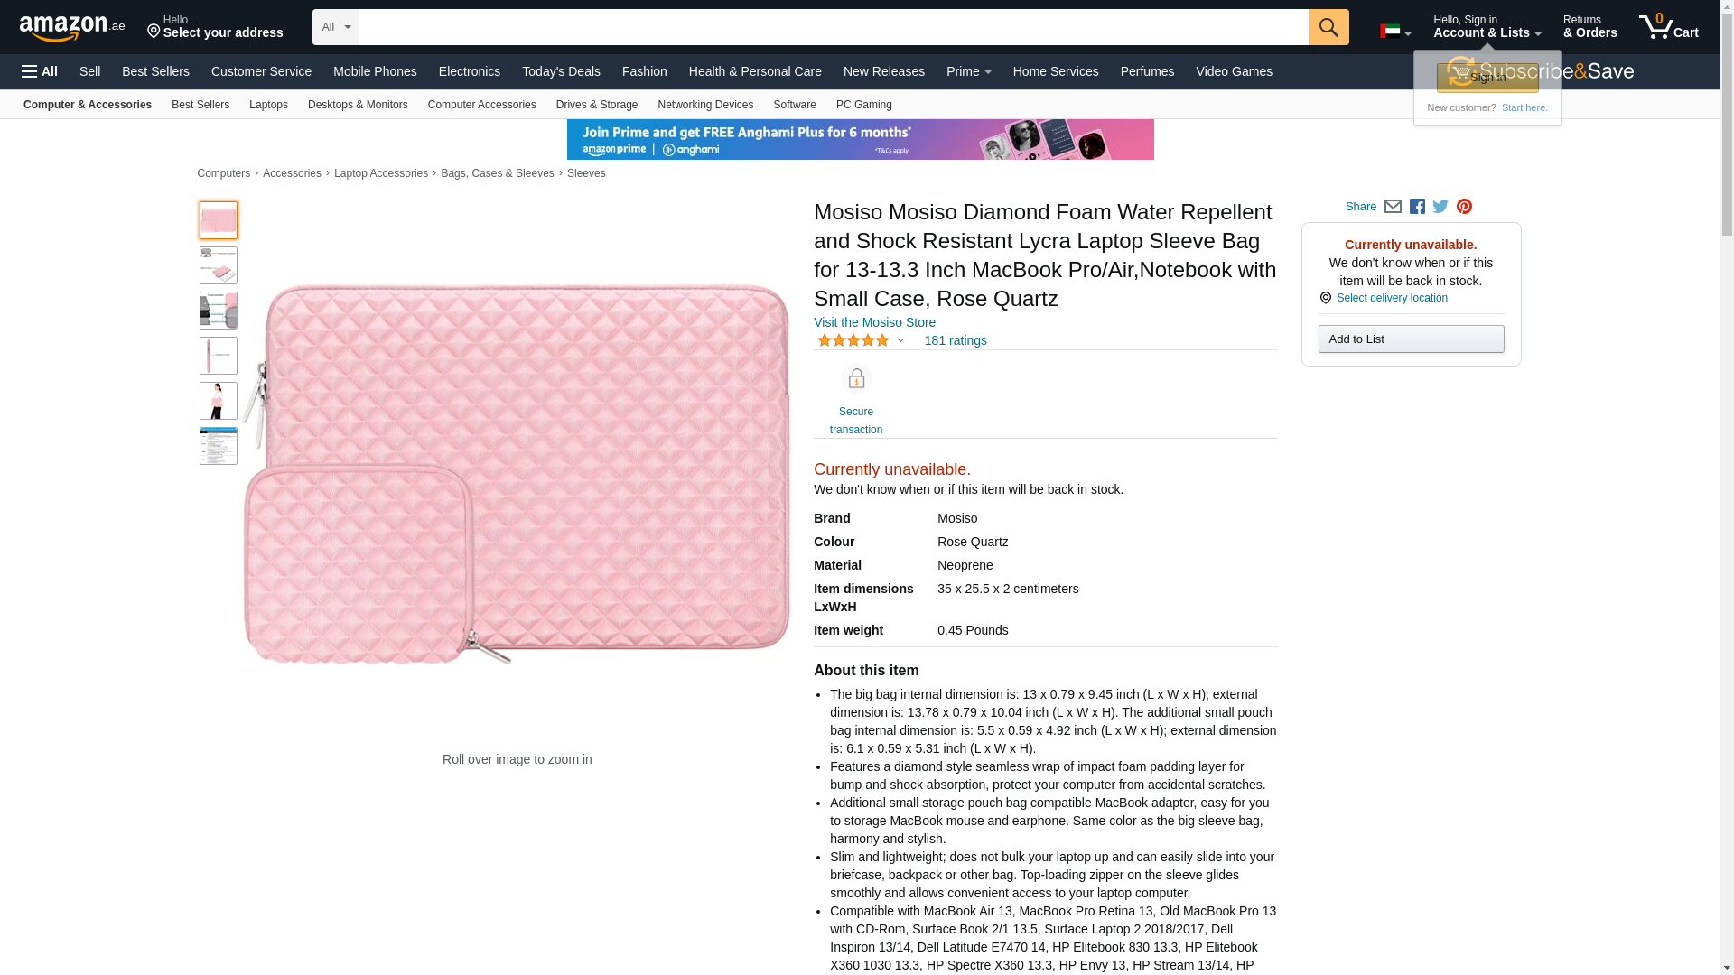Open the All hamburger menu
Screen dimensions: 1734x975
point(40,71)
